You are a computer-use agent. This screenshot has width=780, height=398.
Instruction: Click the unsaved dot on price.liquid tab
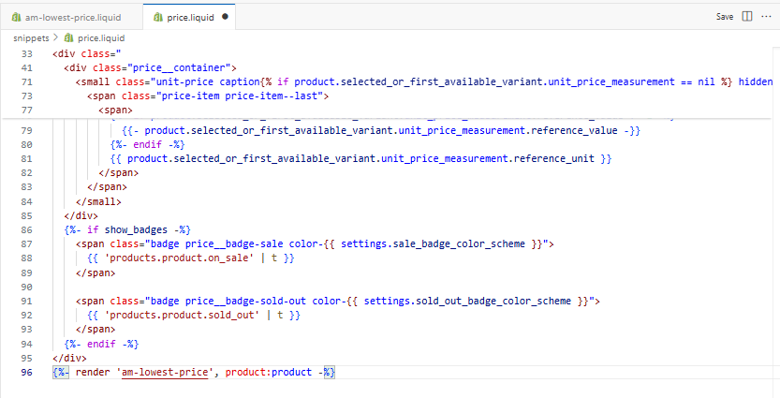click(226, 16)
